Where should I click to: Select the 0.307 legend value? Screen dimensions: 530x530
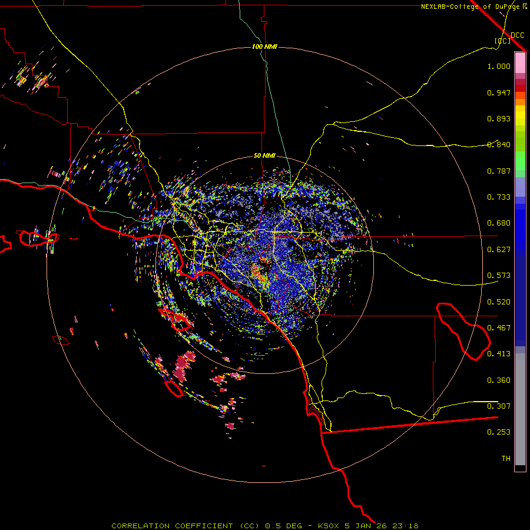(499, 406)
